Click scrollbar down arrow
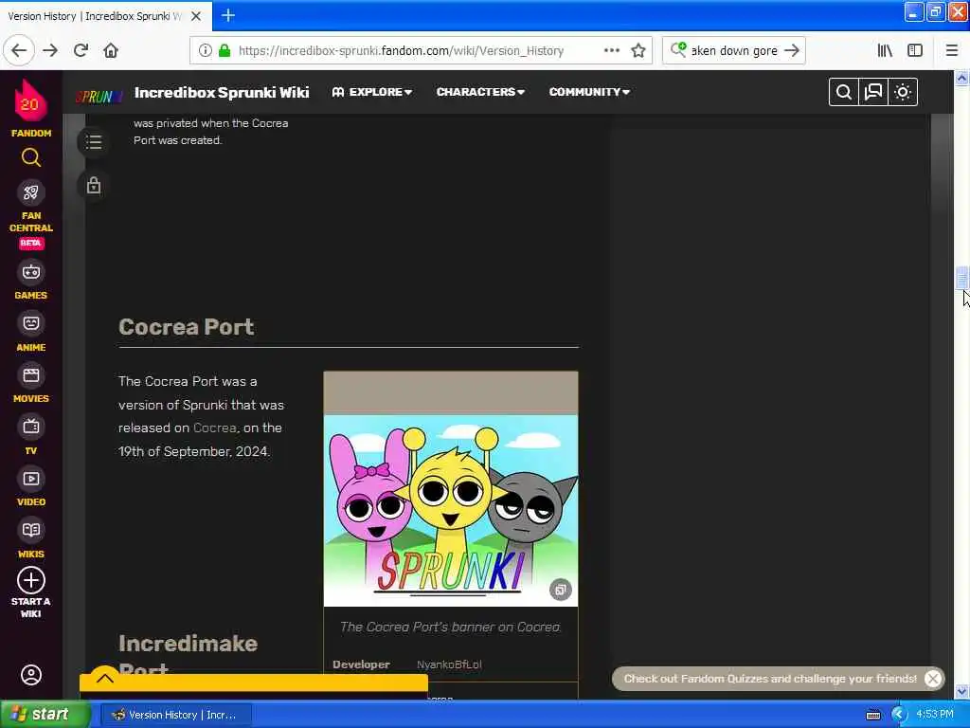This screenshot has width=970, height=728. coord(961,691)
